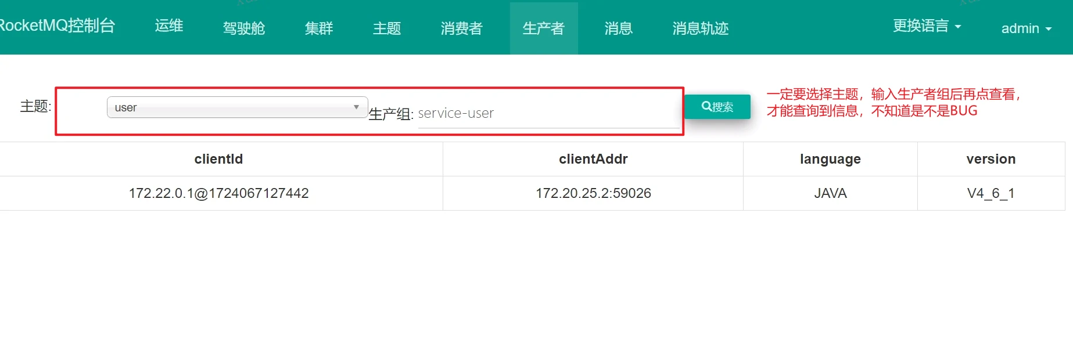Image resolution: width=1073 pixels, height=354 pixels.
Task: Click the RocketMQ控制台 brand logo
Action: coord(57,26)
